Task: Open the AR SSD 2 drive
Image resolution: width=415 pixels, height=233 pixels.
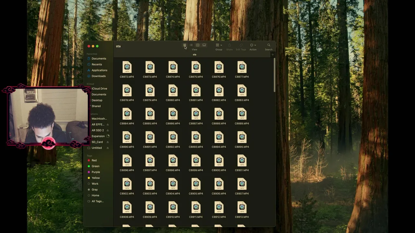Action: click(x=98, y=130)
